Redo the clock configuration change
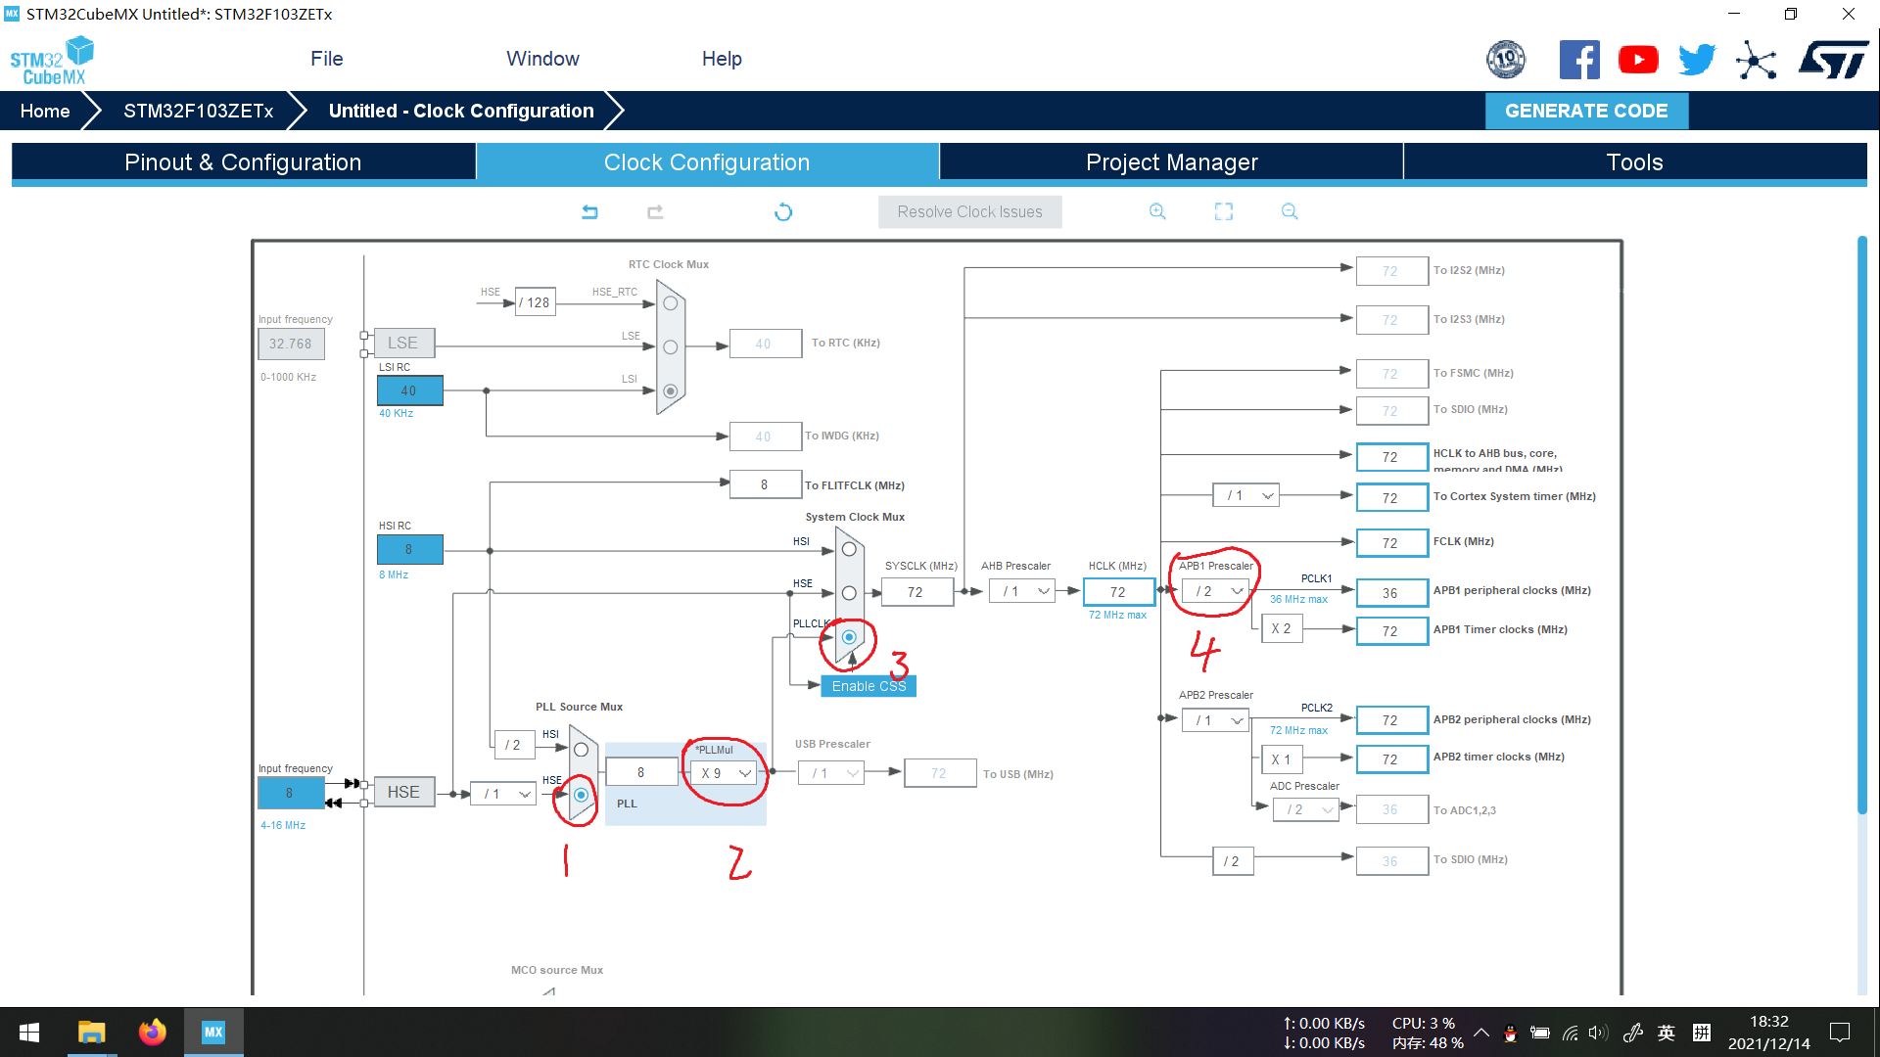 [x=654, y=211]
